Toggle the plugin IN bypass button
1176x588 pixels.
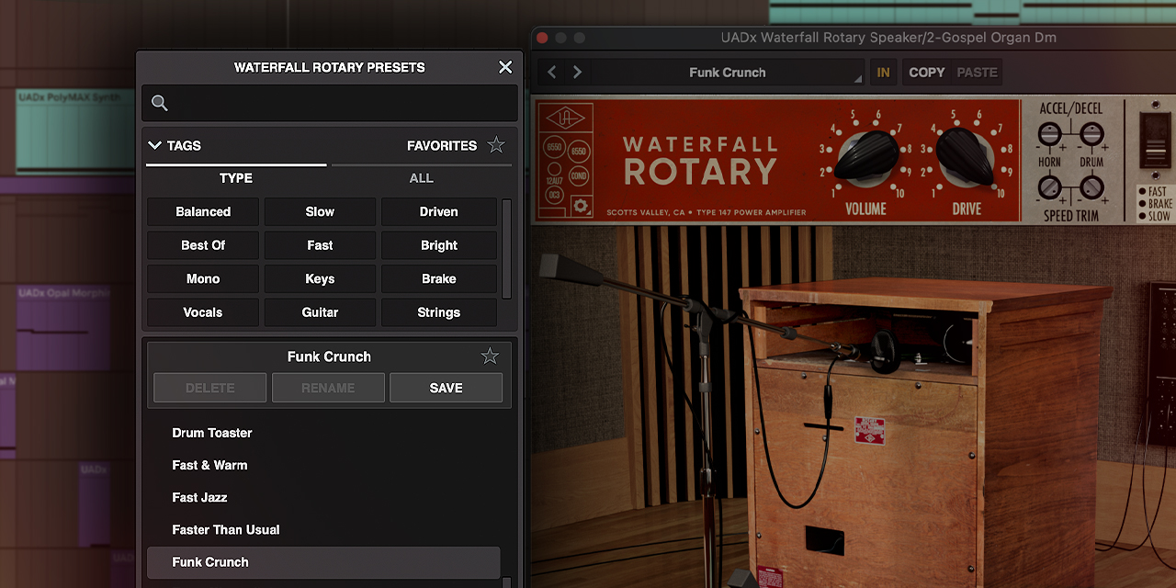tap(883, 73)
